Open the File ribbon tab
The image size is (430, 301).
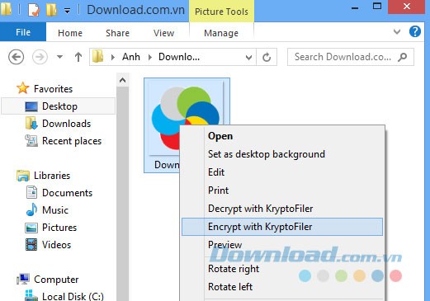23,32
